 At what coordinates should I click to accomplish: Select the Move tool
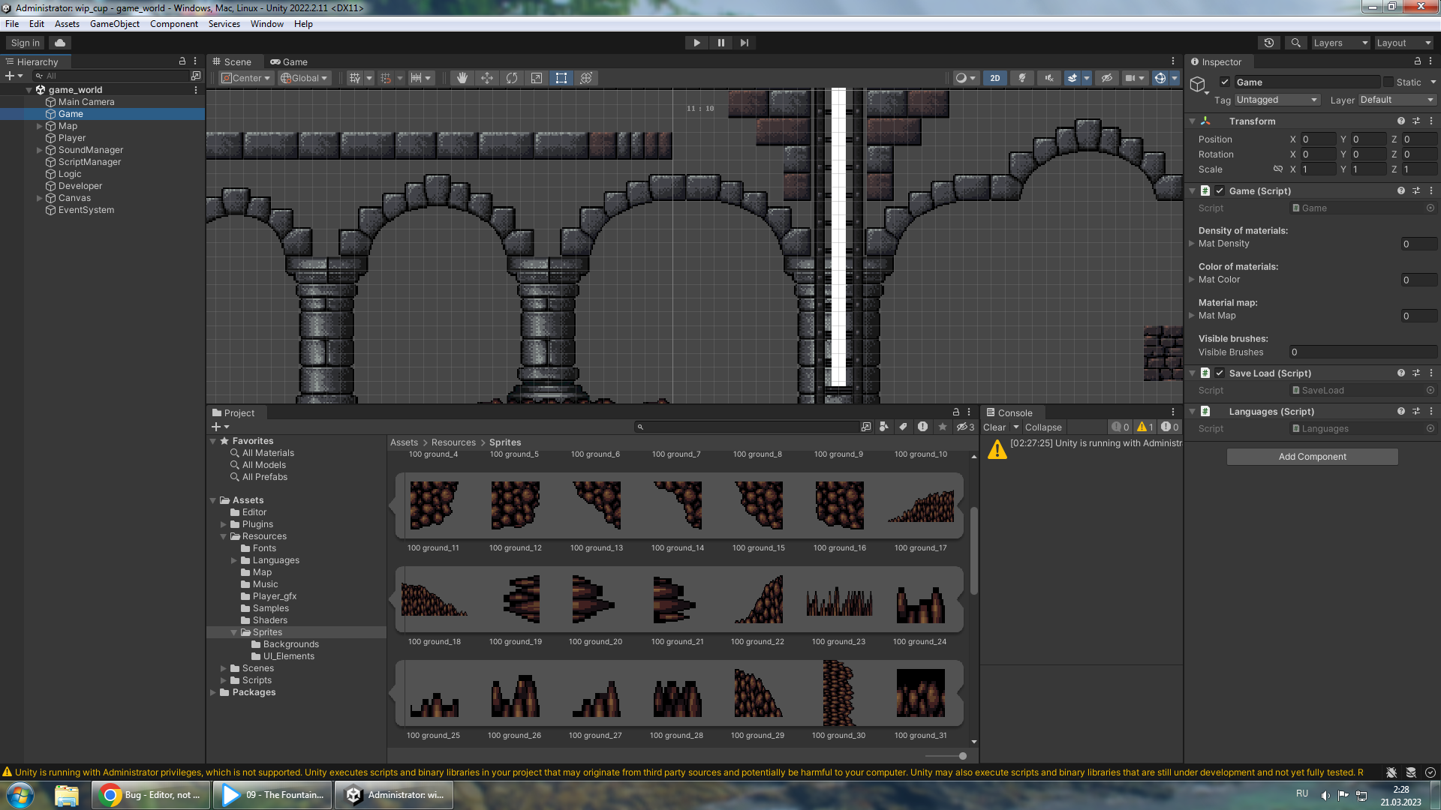coord(487,78)
